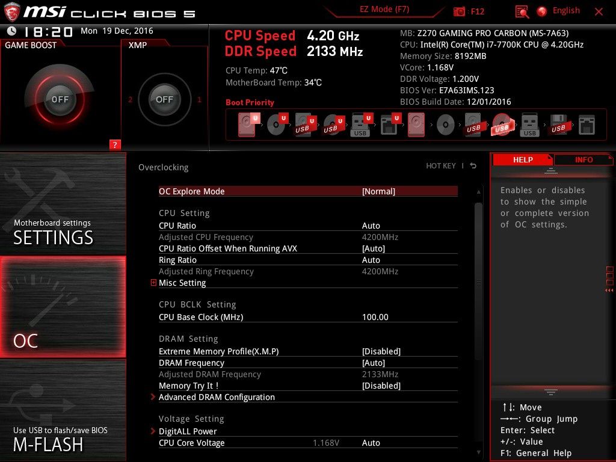This screenshot has height=462, width=616.
Task: Select the UEFI USB CD/DVD boot icon
Action: pos(334,125)
